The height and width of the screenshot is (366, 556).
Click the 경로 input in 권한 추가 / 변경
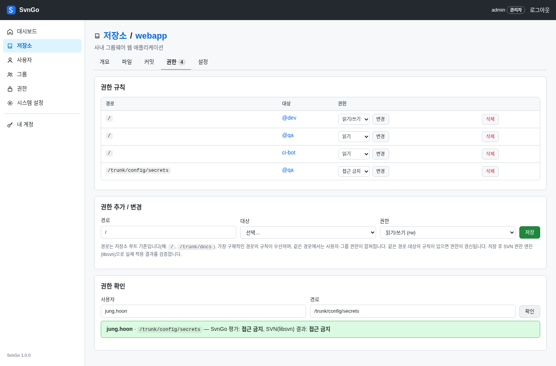click(x=168, y=232)
